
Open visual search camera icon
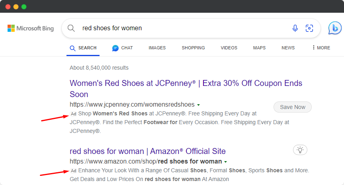[309, 28]
